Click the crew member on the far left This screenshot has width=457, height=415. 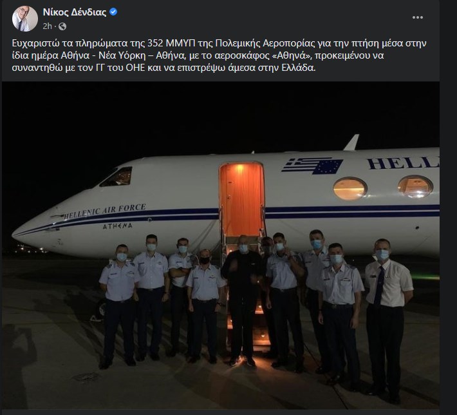coord(118,303)
